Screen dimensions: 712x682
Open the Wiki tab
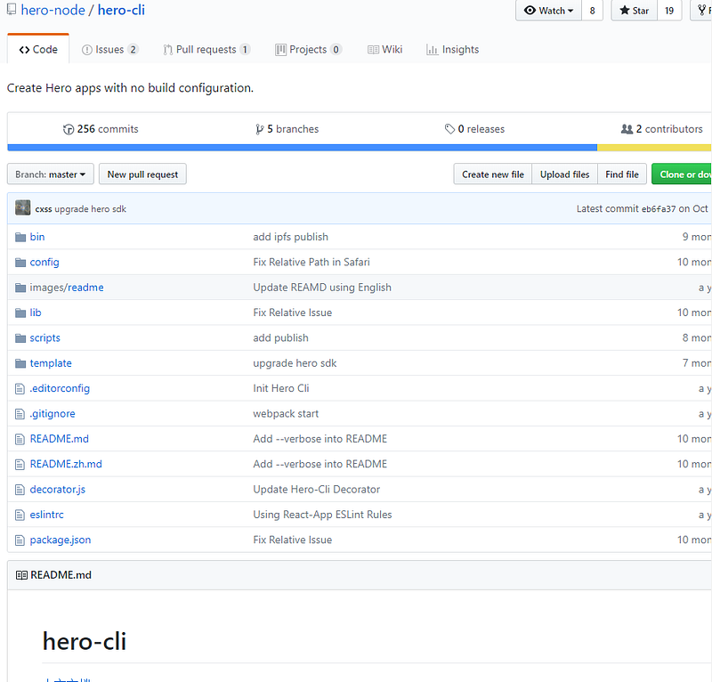click(385, 50)
